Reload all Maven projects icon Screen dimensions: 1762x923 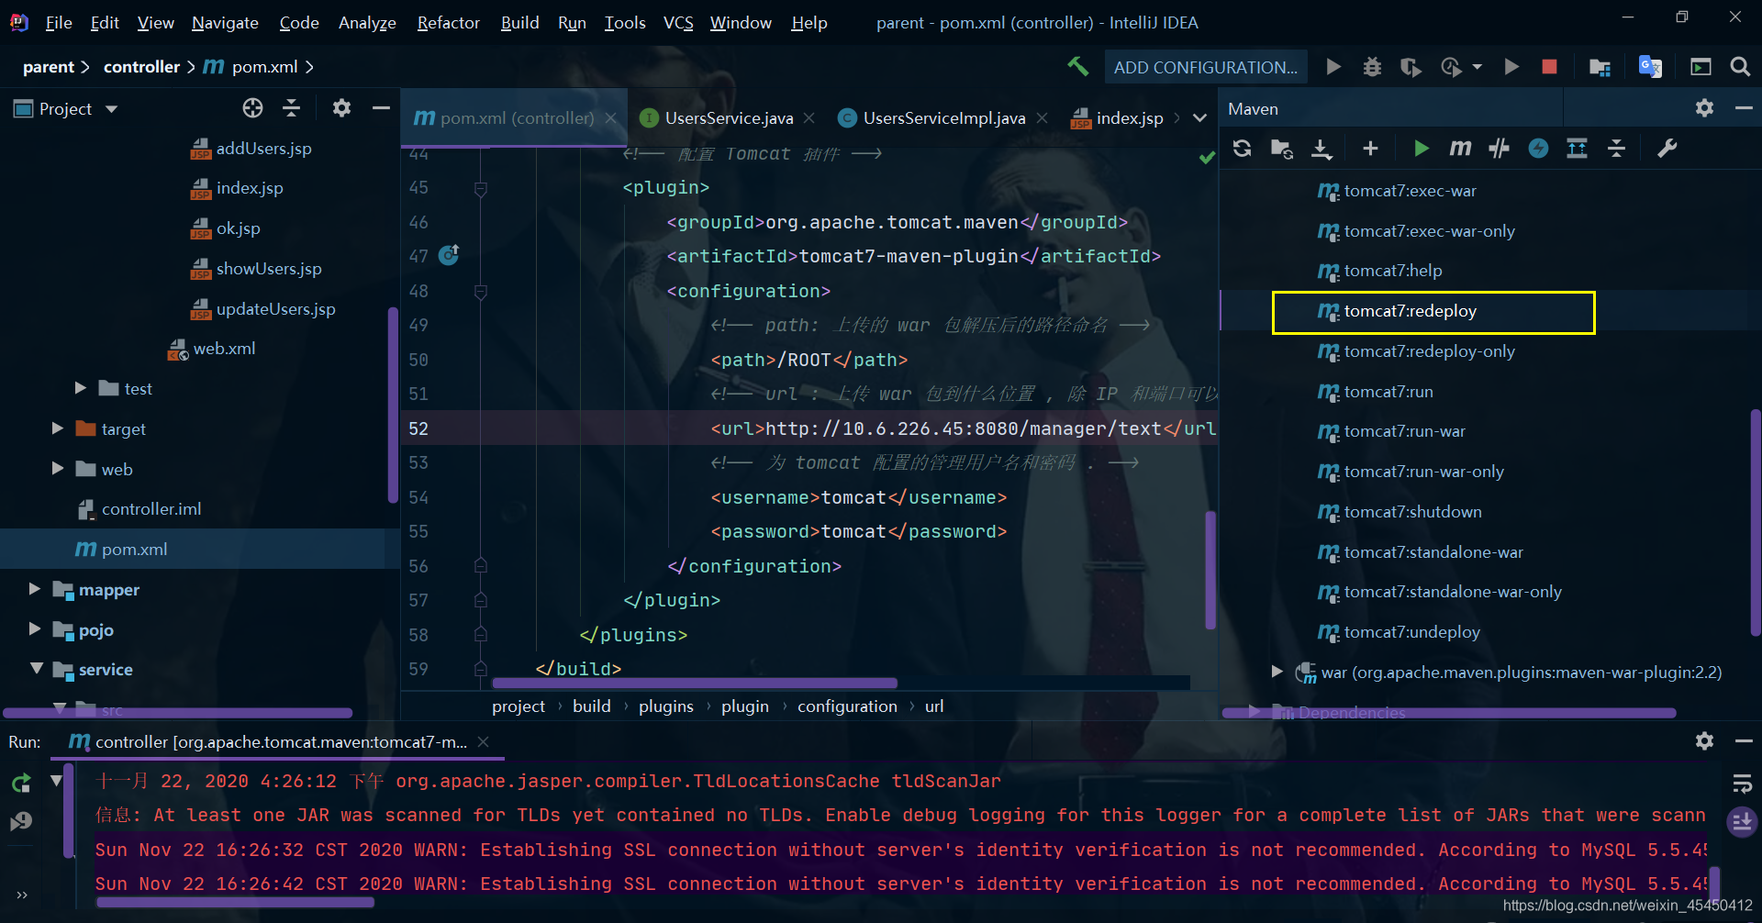(x=1242, y=149)
